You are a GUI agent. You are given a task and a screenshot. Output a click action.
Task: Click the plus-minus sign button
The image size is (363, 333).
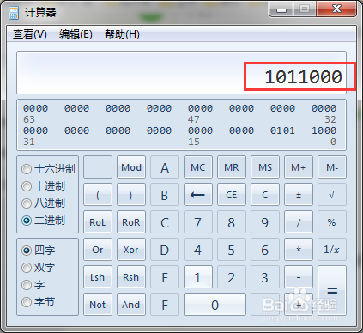click(x=299, y=195)
